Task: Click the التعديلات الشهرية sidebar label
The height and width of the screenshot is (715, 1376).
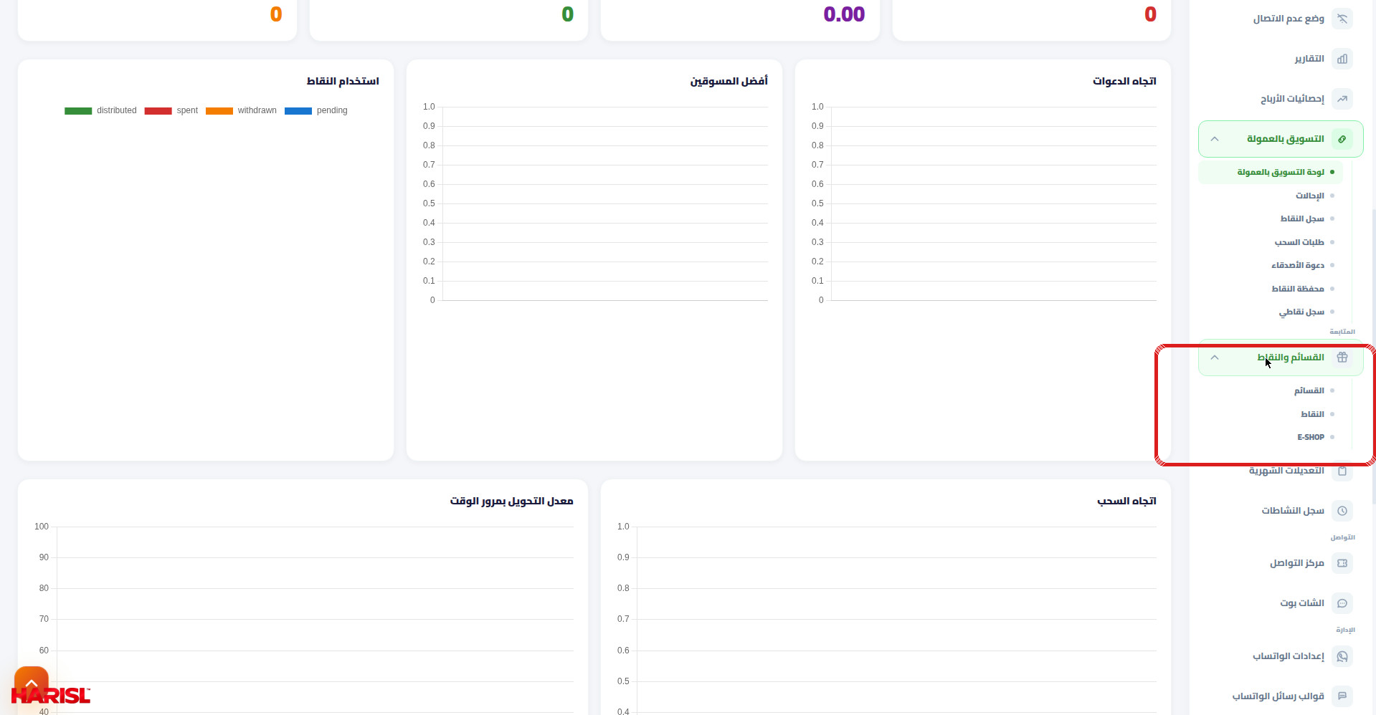Action: click(1286, 471)
